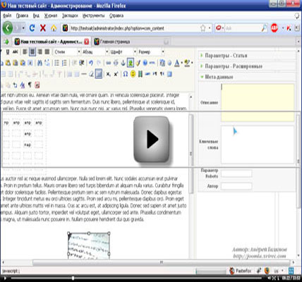302x282 pixels.
Task: Focus the Параметр Robots input field
Action: 236,173
